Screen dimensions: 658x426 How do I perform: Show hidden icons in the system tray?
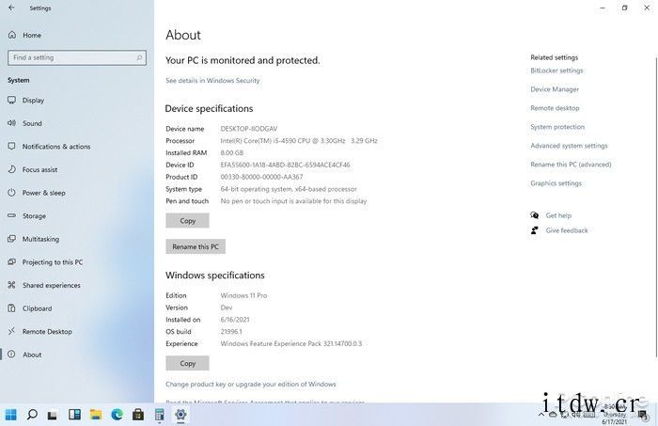(x=541, y=415)
